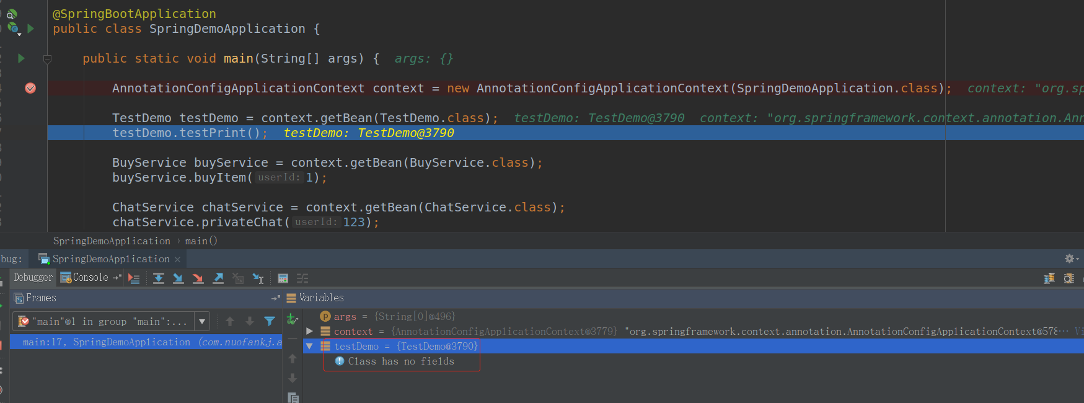Collapse the testDemo variable node
This screenshot has width=1084, height=403.
[310, 346]
